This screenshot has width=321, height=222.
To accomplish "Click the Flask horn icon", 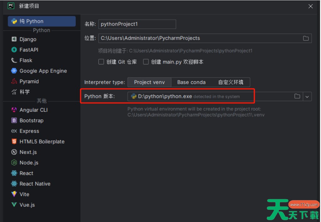I will point(14,60).
